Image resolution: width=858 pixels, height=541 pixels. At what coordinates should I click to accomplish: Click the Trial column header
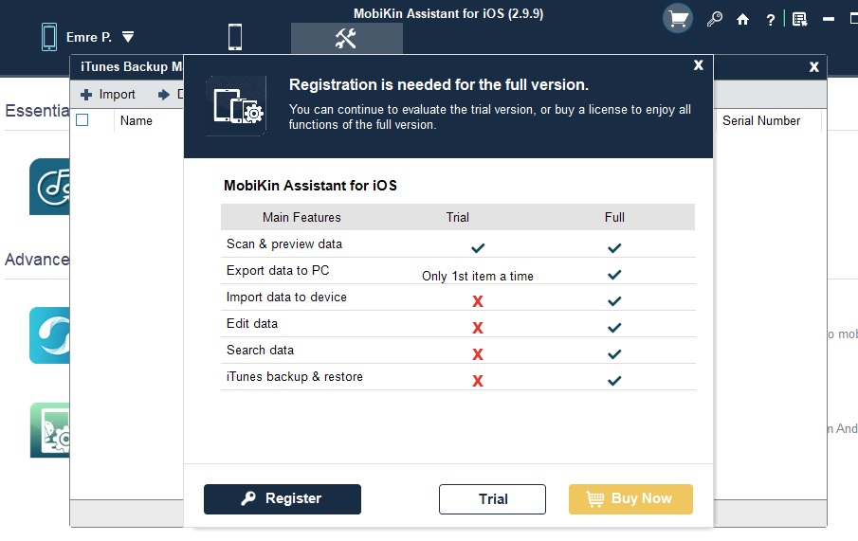[458, 217]
